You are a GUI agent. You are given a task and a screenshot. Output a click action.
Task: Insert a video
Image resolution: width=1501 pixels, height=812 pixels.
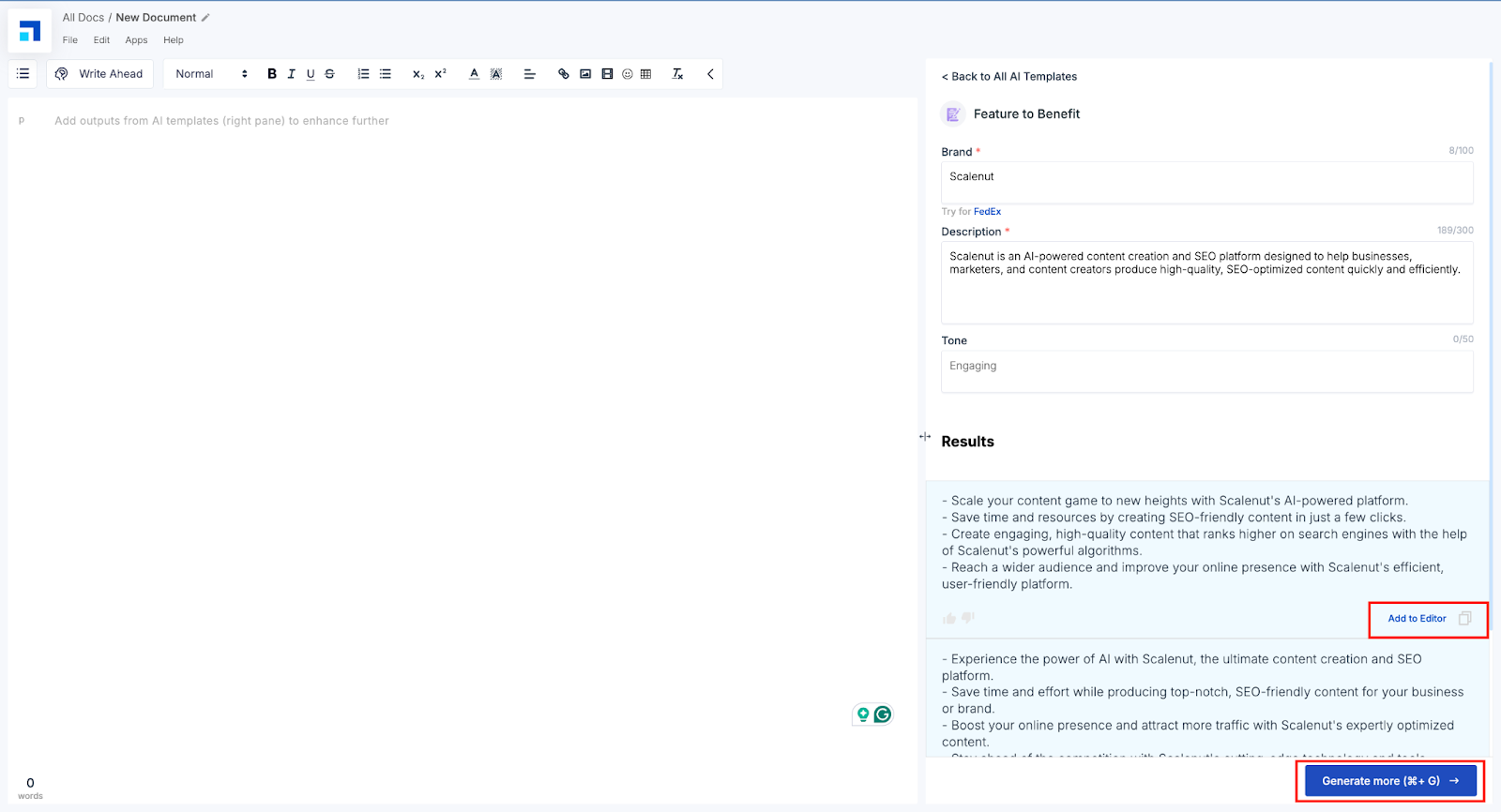(x=607, y=74)
